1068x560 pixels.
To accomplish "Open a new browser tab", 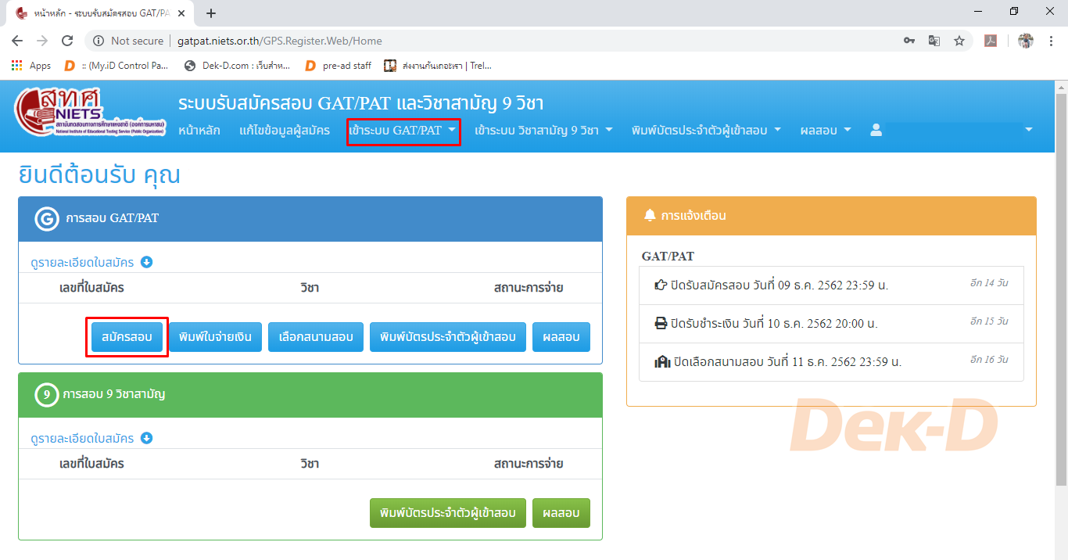I will click(211, 13).
